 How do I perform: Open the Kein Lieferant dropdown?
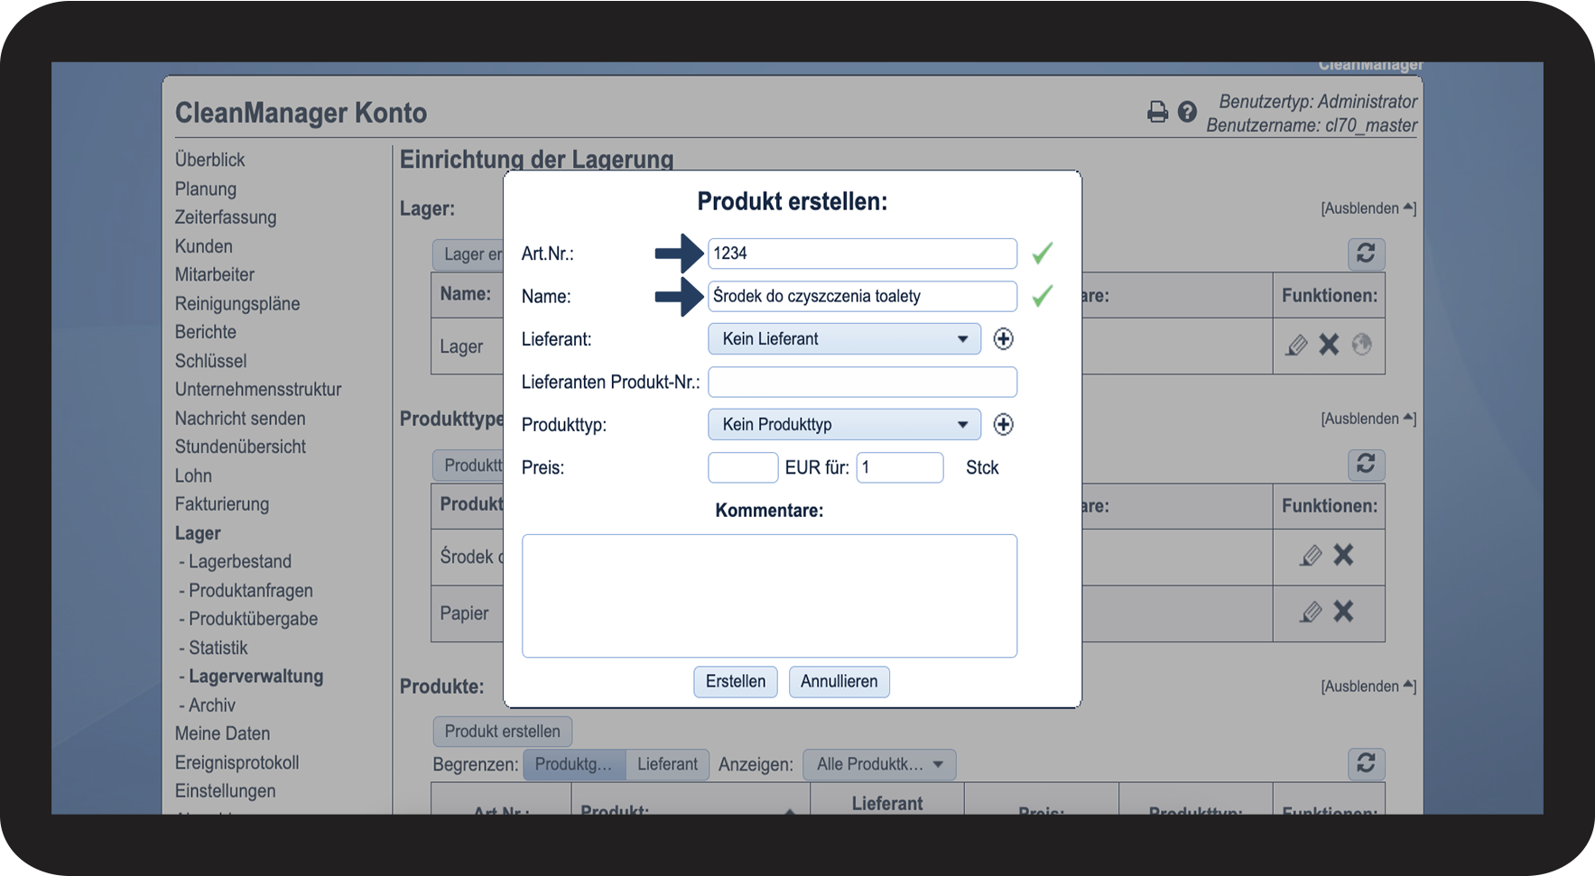pos(844,339)
